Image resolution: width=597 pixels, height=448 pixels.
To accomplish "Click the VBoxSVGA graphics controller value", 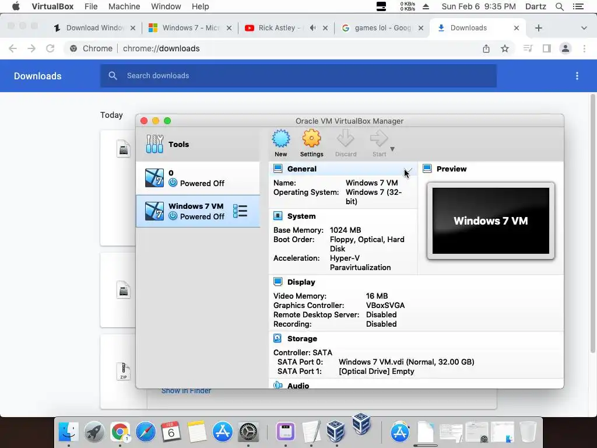I will pos(385,305).
